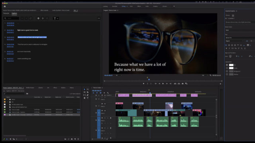Click the first pink caption clip on timeline
Image resolution: width=255 pixels, height=143 pixels.
124,95
